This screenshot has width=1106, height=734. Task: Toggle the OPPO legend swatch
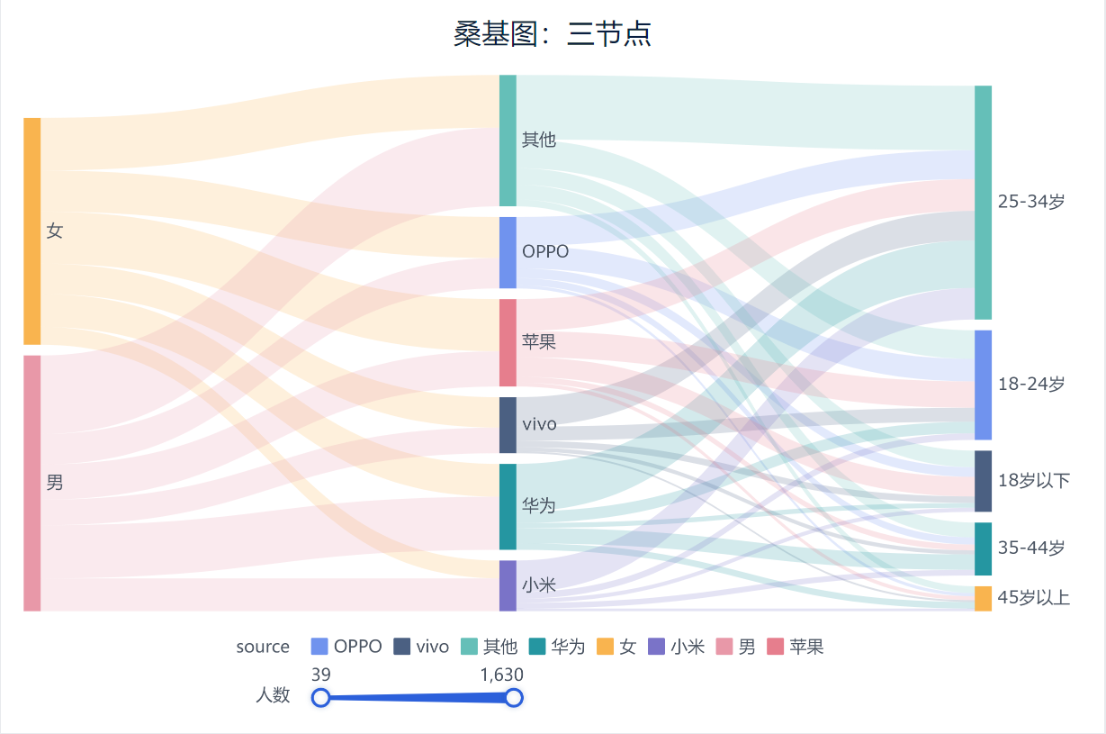point(319,647)
